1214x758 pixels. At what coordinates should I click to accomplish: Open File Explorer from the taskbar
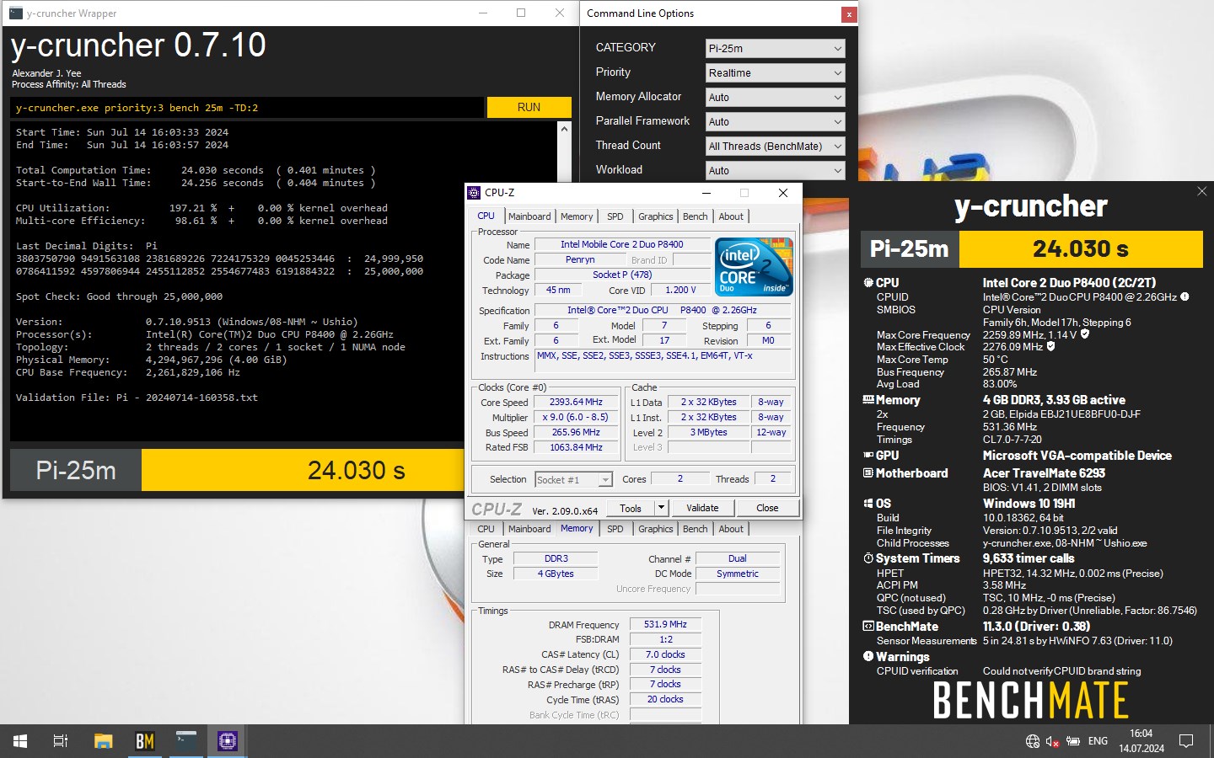103,741
